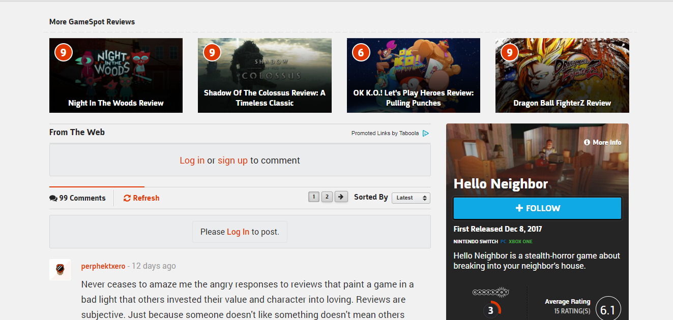Click the More GameSpot Reviews heading

(92, 22)
